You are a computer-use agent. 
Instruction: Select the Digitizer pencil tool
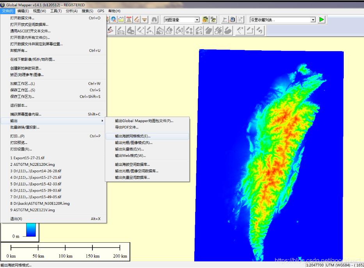[x=137, y=20]
